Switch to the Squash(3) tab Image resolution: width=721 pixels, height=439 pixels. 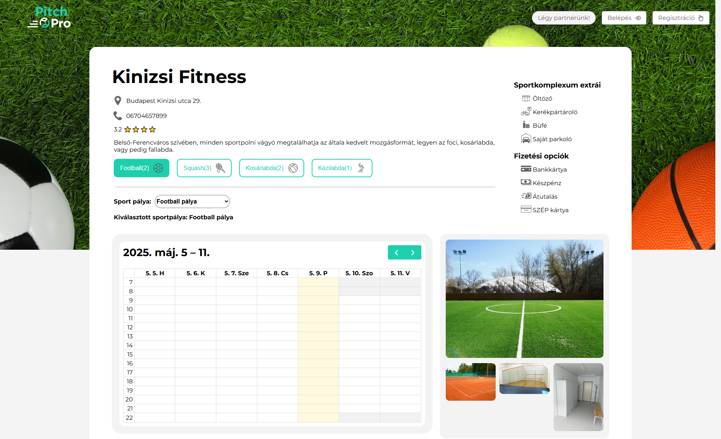[204, 168]
